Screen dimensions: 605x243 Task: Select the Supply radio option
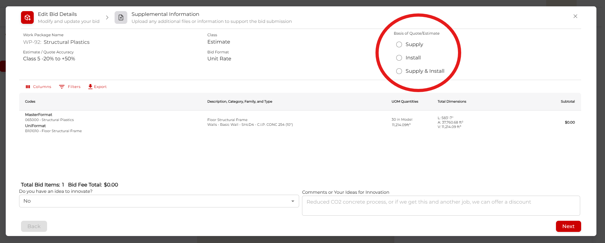pyautogui.click(x=399, y=44)
